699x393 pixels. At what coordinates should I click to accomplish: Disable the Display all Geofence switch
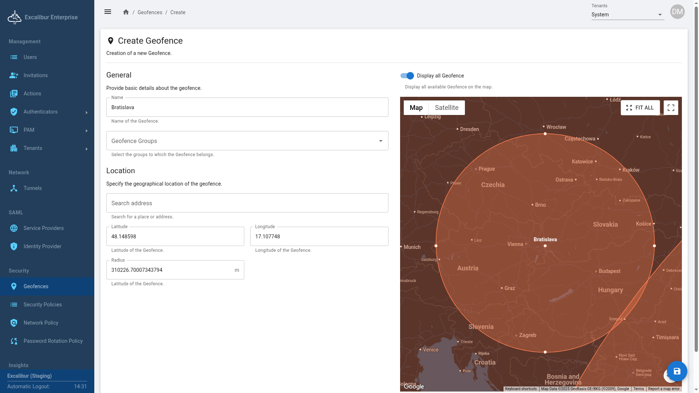pos(407,76)
